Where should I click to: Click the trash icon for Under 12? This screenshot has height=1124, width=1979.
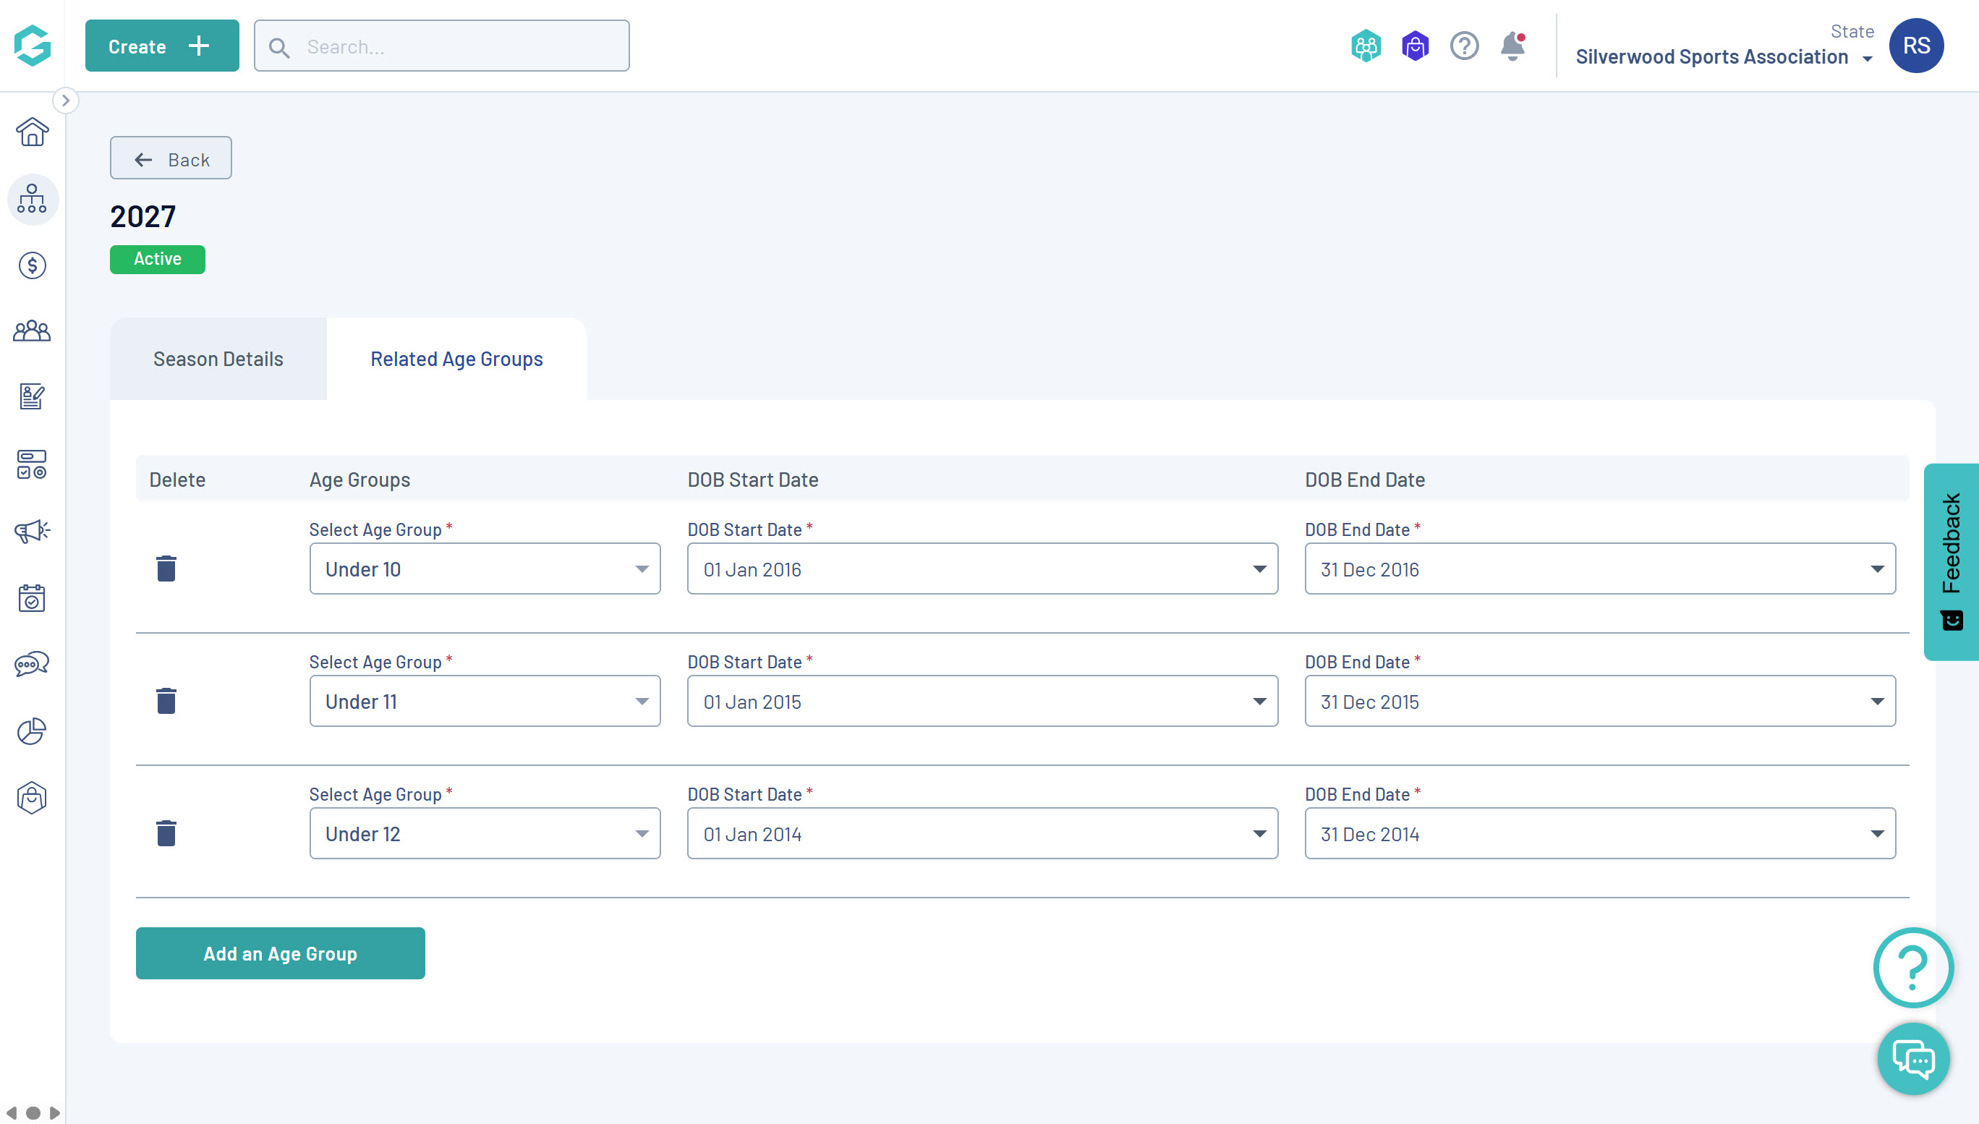point(166,834)
